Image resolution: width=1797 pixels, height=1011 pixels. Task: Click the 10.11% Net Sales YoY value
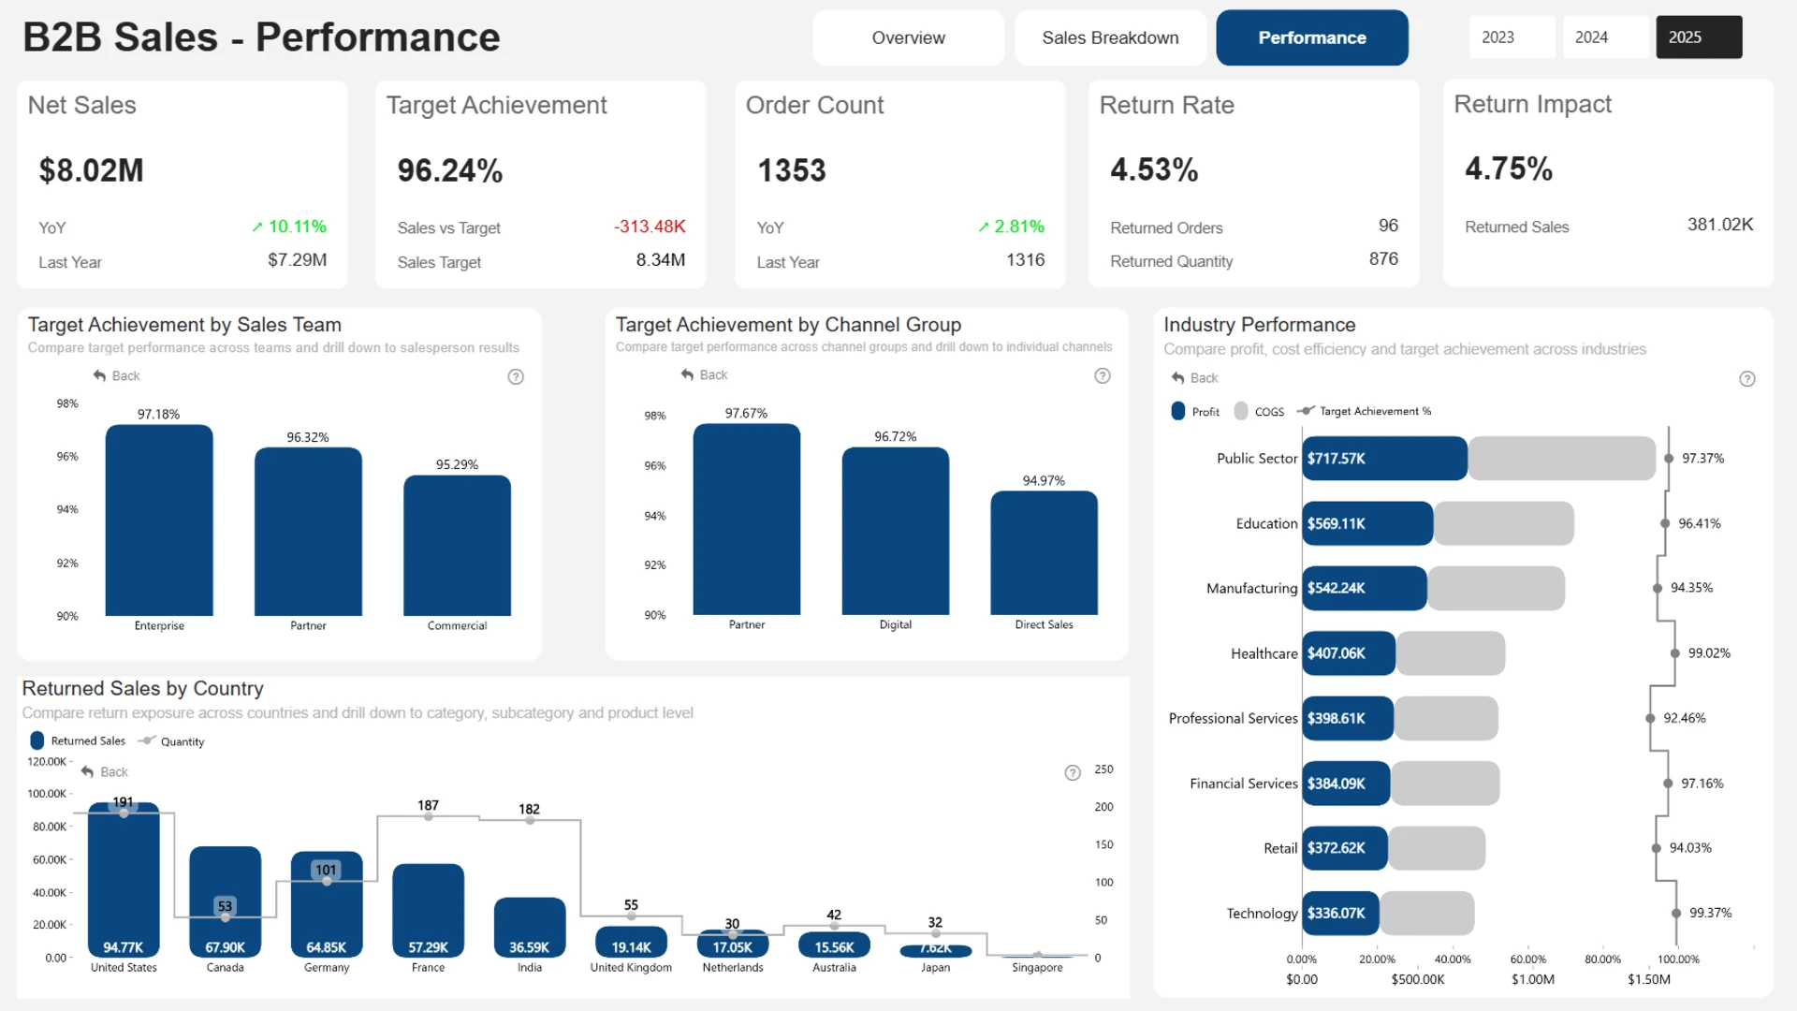(289, 227)
